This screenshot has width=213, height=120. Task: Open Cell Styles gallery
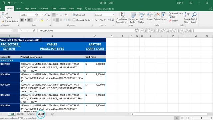click(142, 18)
